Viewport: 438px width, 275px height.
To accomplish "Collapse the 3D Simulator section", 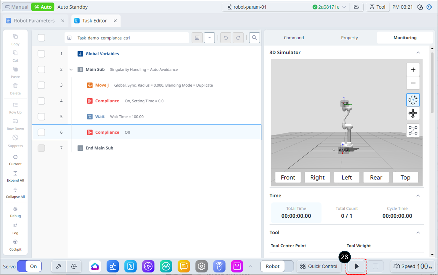I will pyautogui.click(x=418, y=53).
